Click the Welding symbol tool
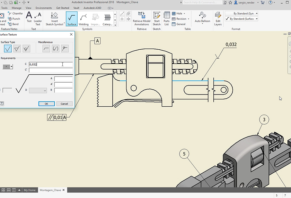The height and width of the screenshot is (198, 291). tap(83, 19)
